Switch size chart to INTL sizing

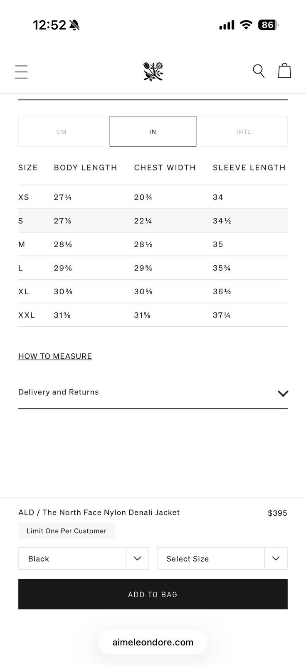pos(244,131)
